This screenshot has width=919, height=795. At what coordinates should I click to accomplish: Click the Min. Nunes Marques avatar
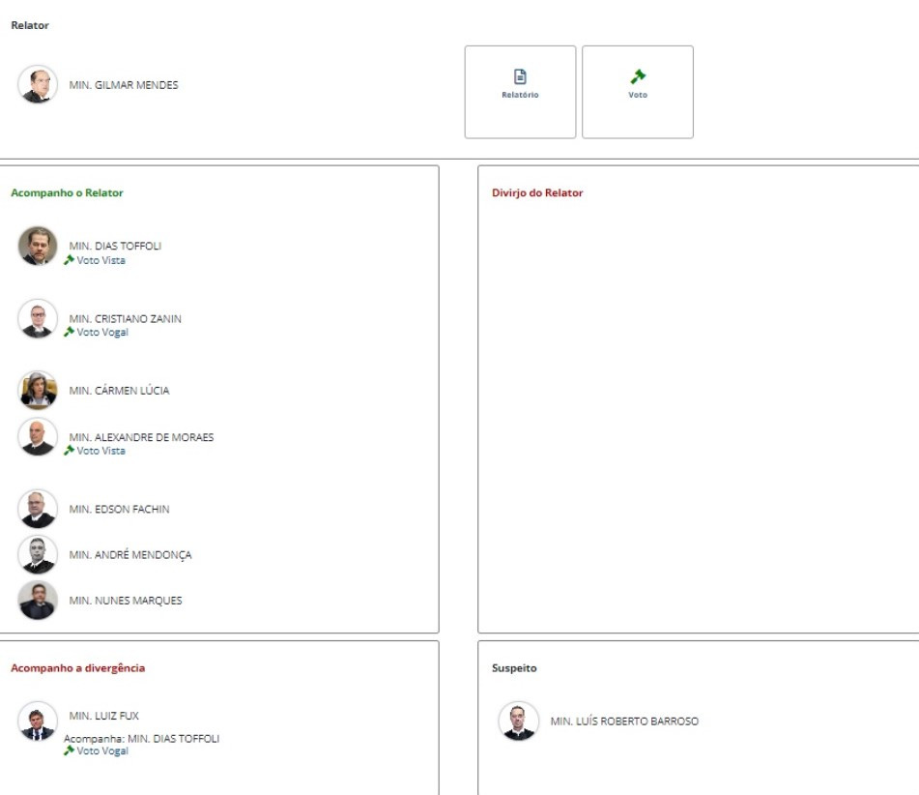38,601
